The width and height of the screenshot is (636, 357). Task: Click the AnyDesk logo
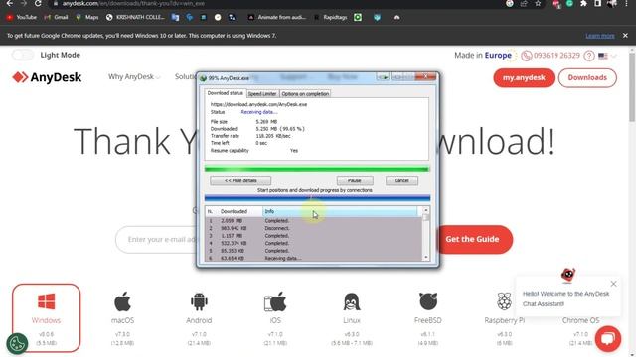click(47, 77)
